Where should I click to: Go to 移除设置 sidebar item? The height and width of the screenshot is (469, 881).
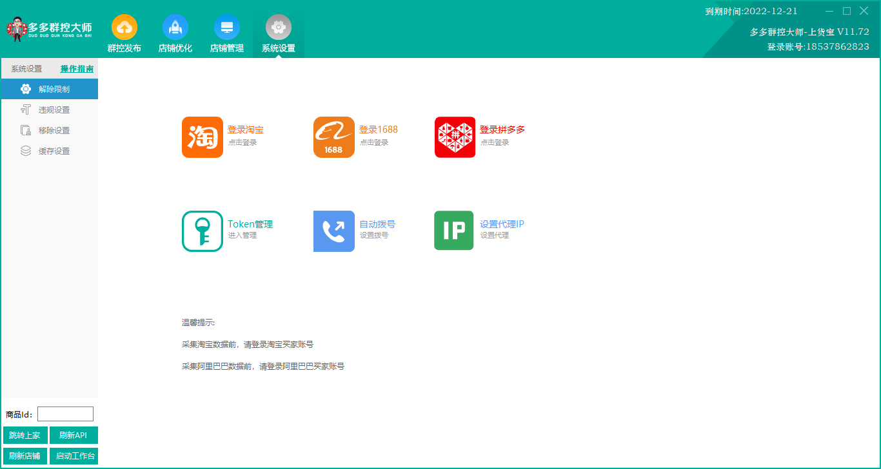(54, 130)
